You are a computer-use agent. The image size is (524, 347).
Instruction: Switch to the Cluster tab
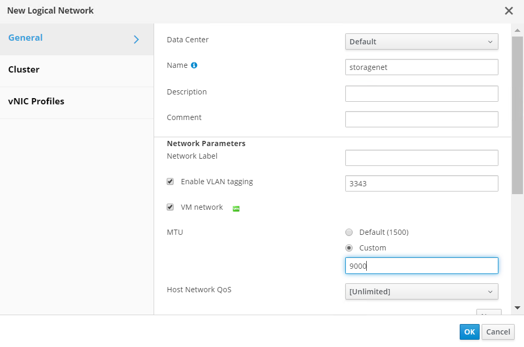pyautogui.click(x=24, y=70)
